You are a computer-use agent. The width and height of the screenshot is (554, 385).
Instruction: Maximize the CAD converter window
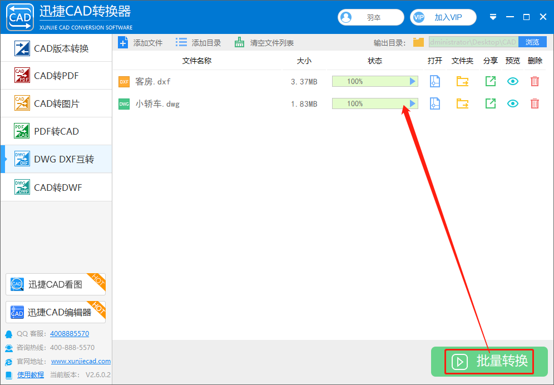point(526,17)
